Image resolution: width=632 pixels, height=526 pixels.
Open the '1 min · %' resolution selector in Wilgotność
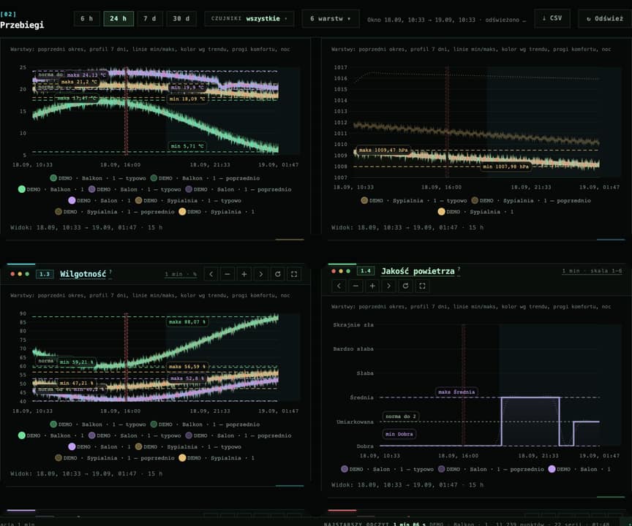181,274
